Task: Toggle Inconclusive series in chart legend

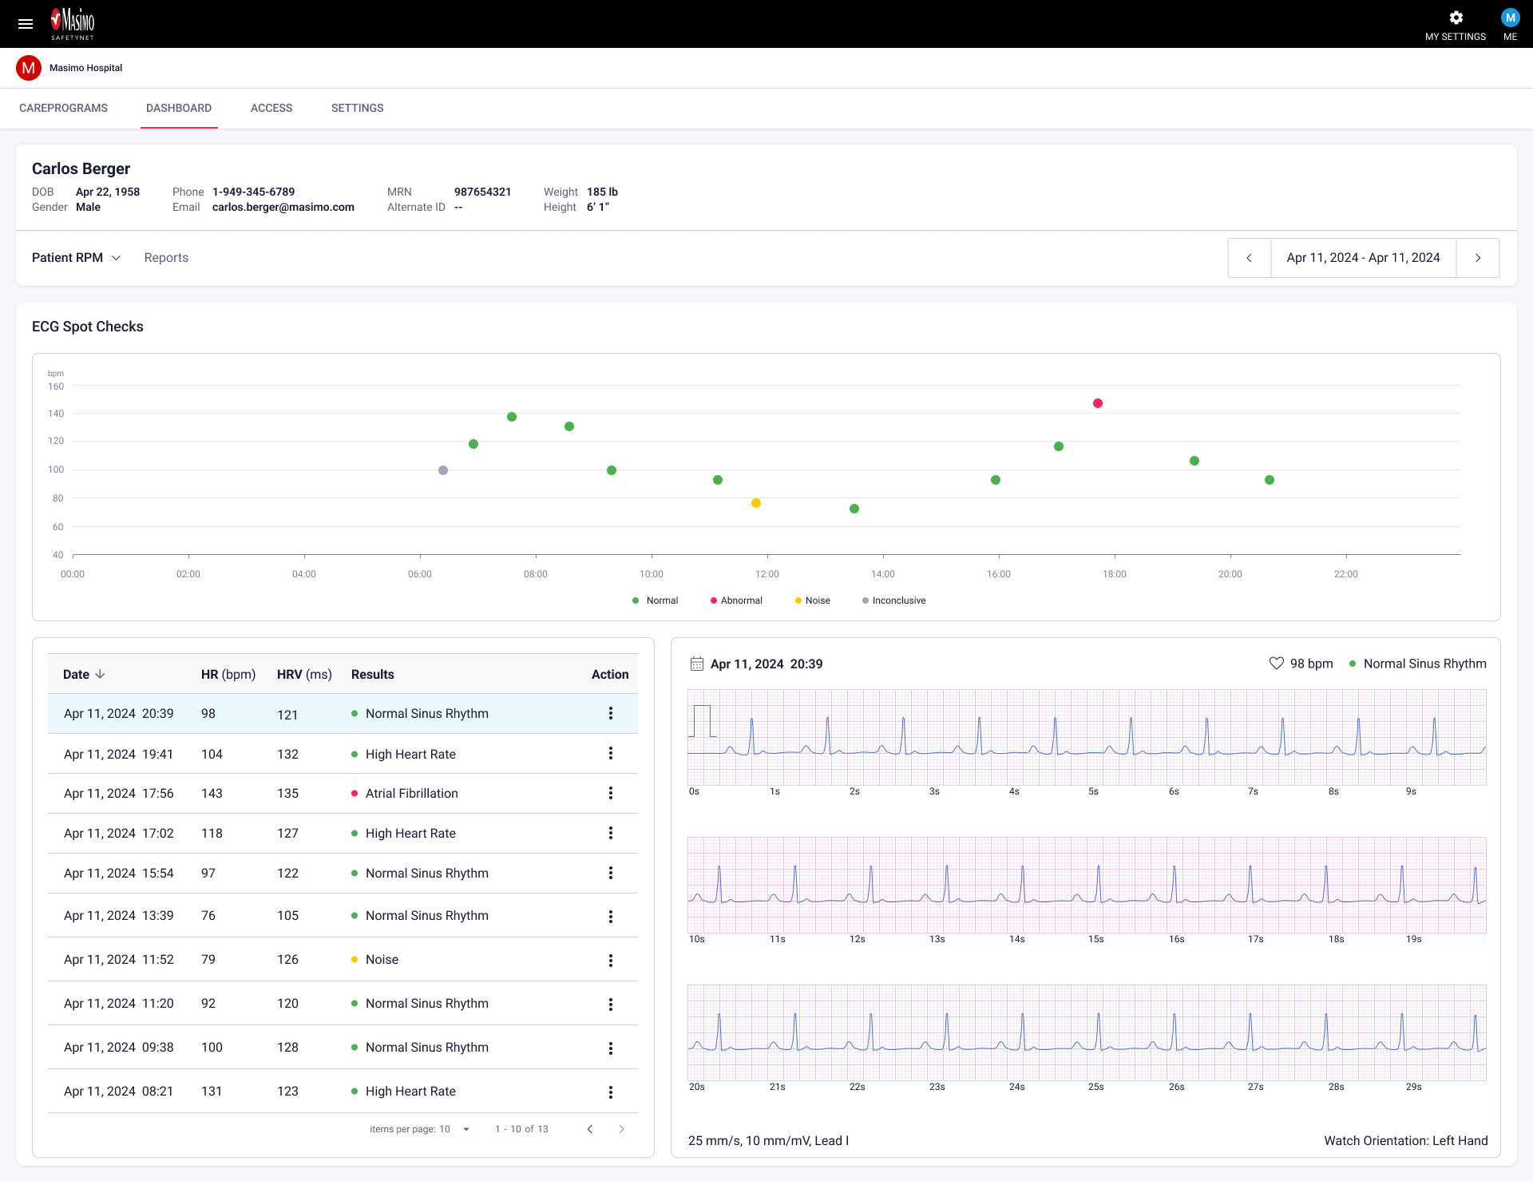Action: coord(893,600)
